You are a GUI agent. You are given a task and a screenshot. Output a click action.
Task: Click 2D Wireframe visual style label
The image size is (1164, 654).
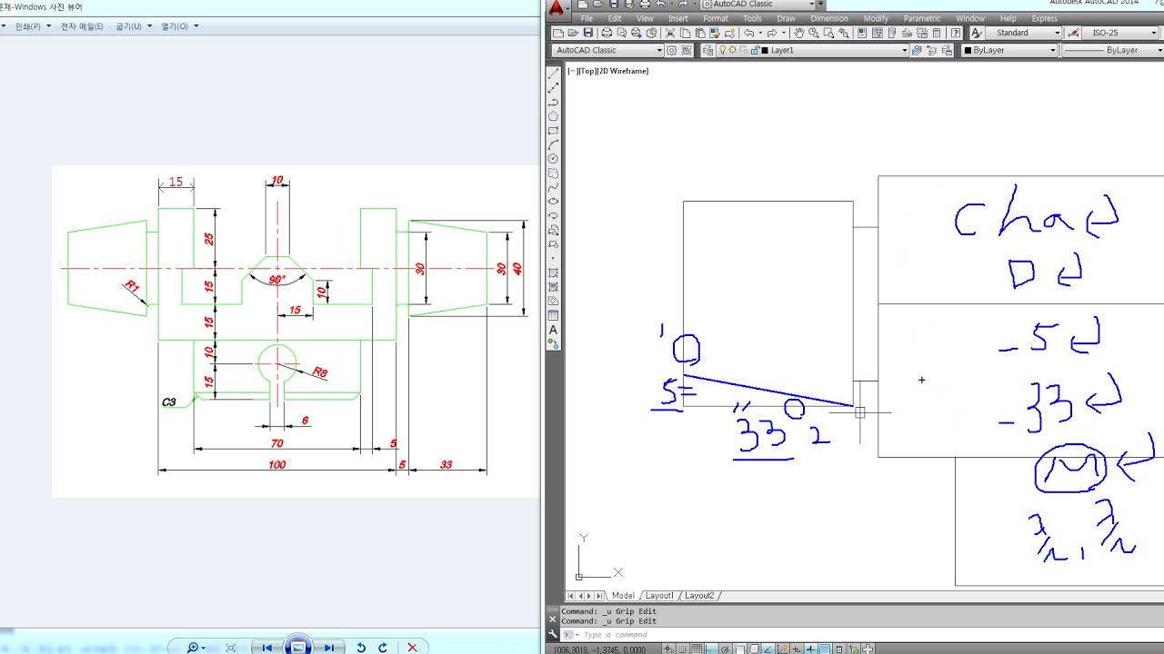623,71
